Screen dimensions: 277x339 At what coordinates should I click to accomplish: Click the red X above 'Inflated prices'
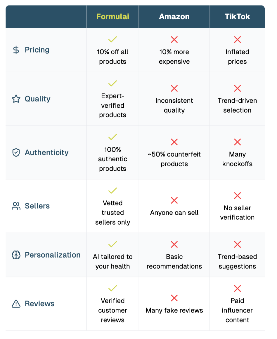pyautogui.click(x=238, y=40)
